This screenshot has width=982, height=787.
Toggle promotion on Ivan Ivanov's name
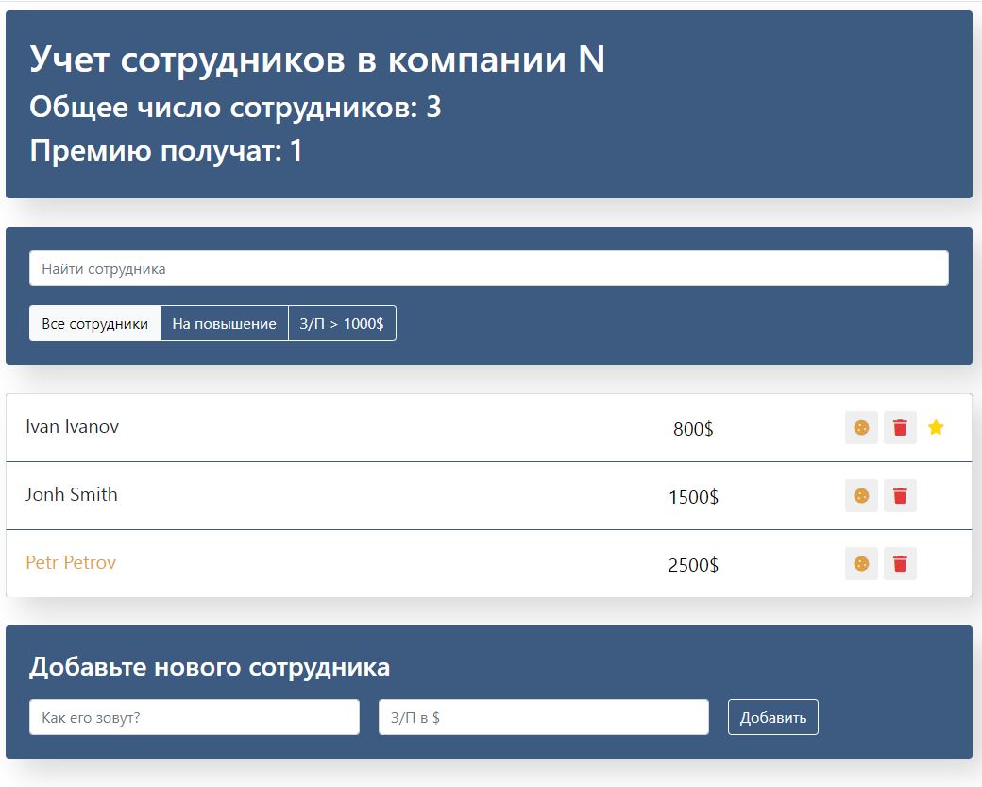pos(73,427)
